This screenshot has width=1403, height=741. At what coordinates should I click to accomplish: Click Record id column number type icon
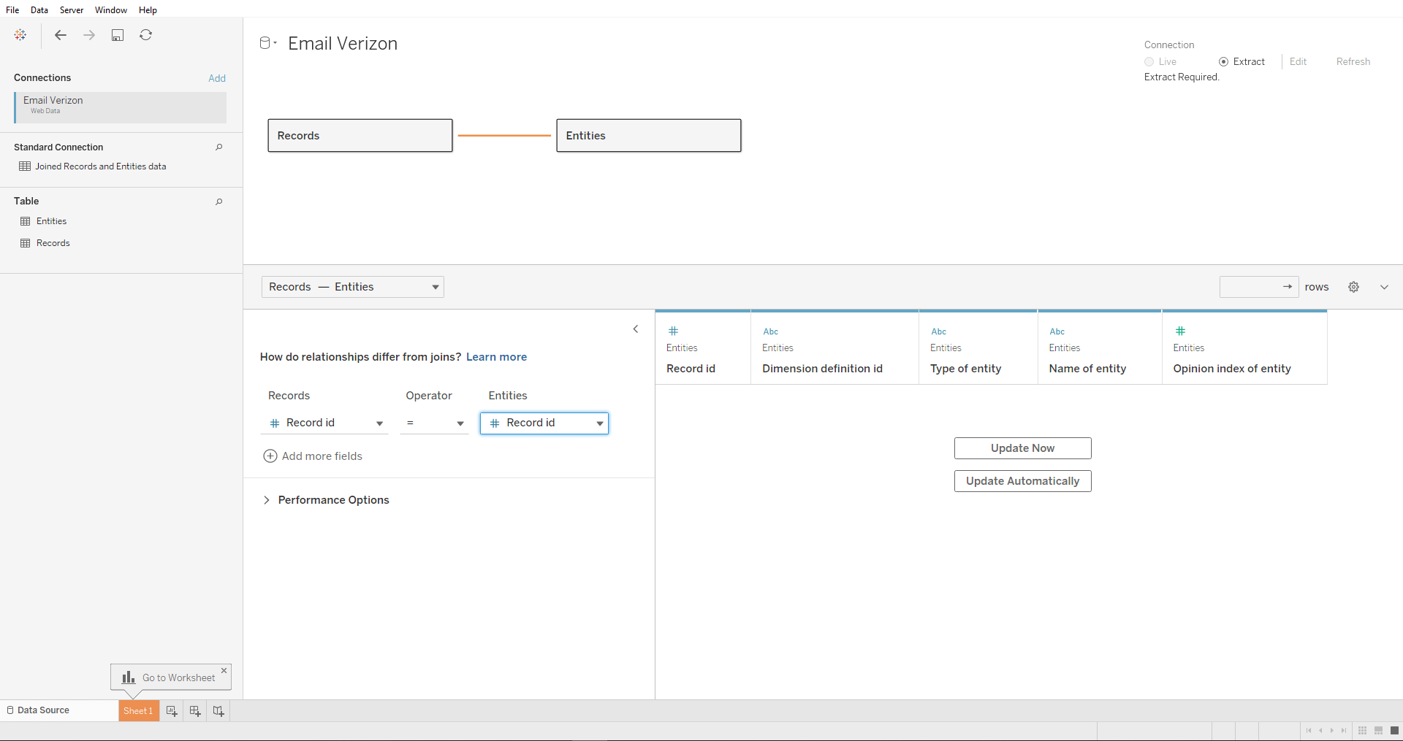(x=674, y=331)
